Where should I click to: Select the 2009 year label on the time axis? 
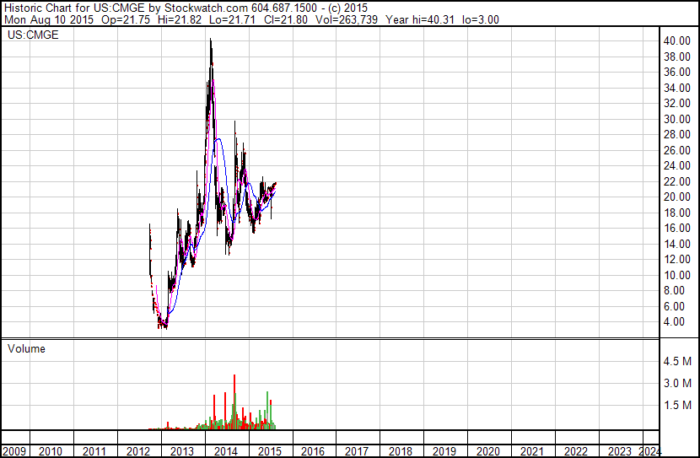tap(13, 451)
